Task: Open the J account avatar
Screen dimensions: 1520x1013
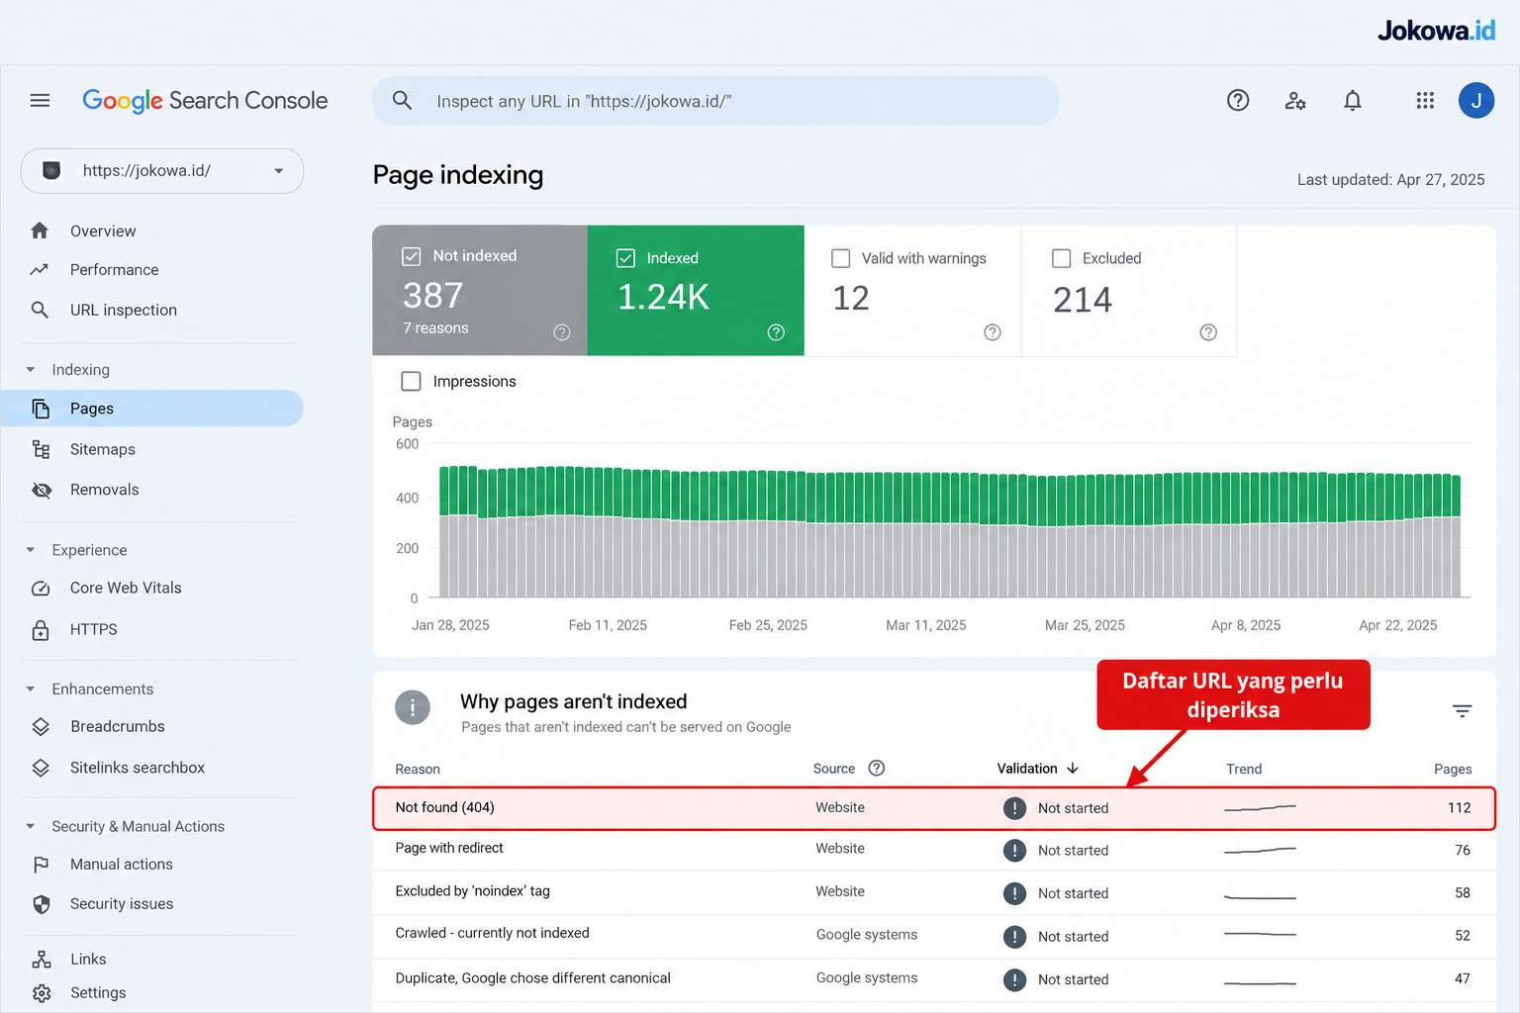Action: (1476, 100)
